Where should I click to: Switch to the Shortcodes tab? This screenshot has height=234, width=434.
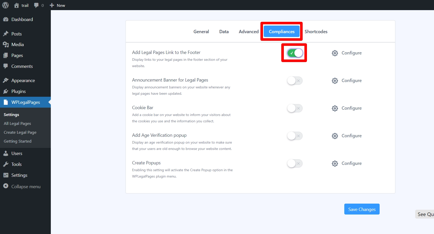316,31
